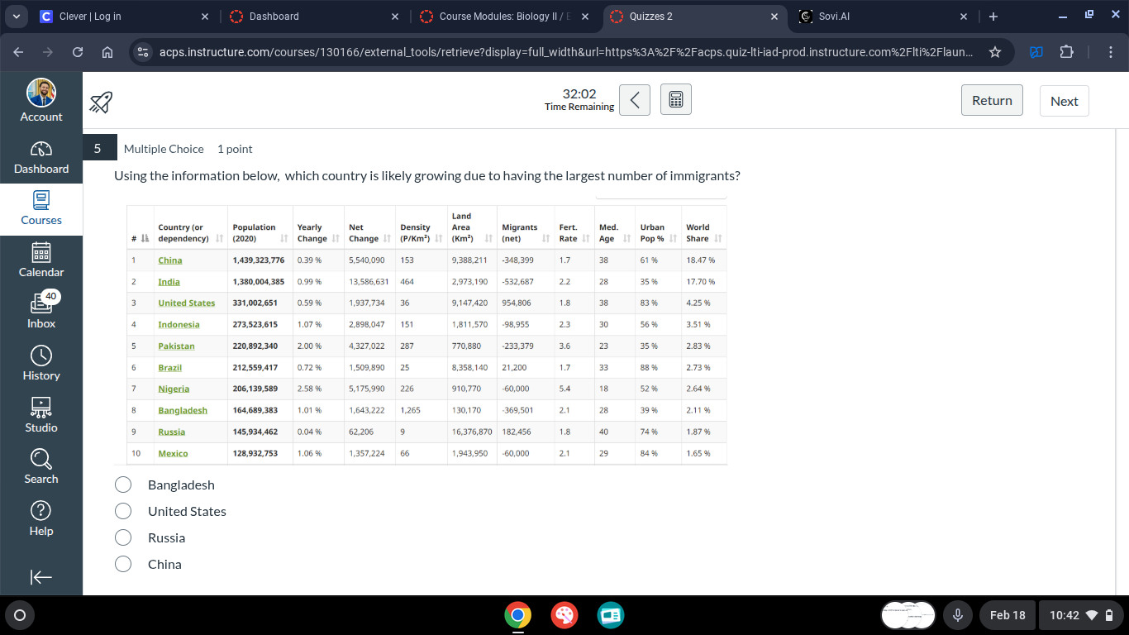Open Inbox with 40 unread

(41, 312)
